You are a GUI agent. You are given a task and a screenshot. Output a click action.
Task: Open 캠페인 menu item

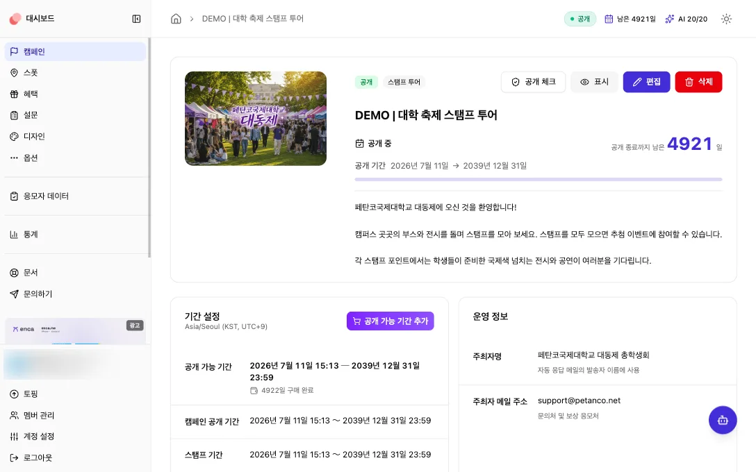click(75, 51)
